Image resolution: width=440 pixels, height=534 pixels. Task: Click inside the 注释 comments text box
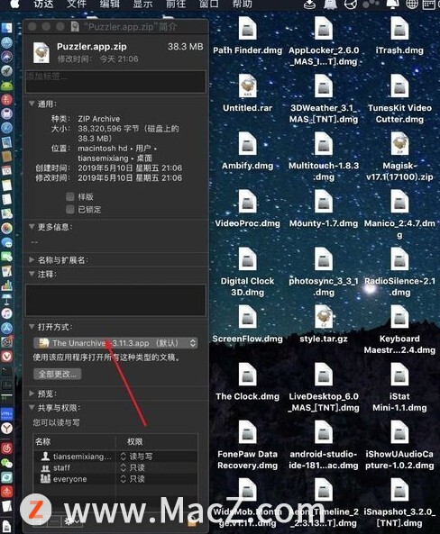click(x=115, y=300)
